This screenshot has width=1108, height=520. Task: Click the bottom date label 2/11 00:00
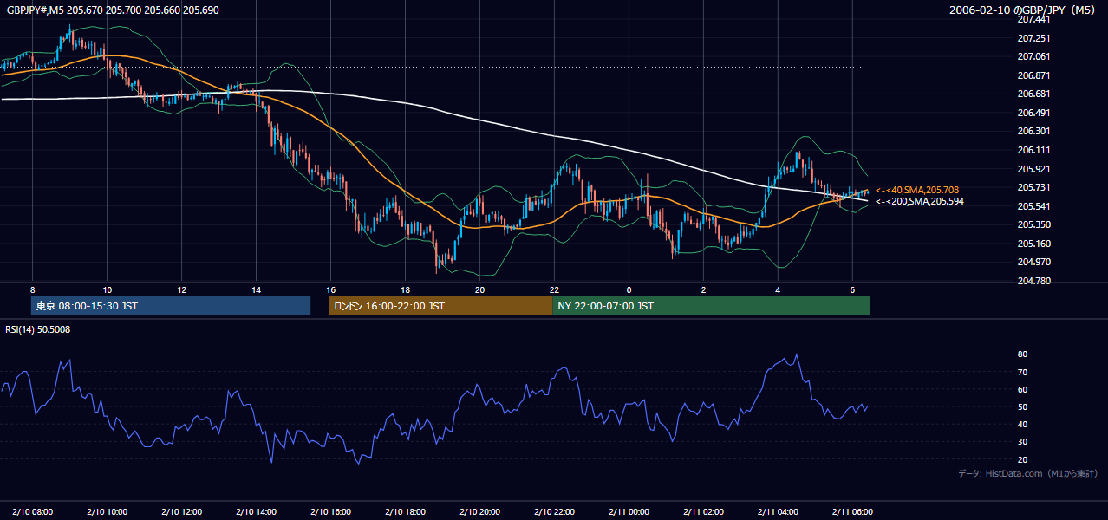pyautogui.click(x=629, y=512)
